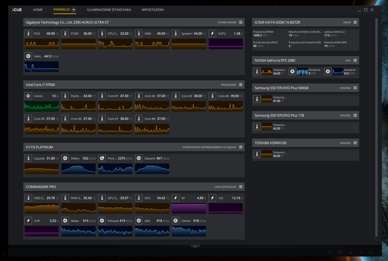Open Samsung SSD 970 EVO Plus 500GB menu
This screenshot has height=261, width=388.
(x=355, y=88)
